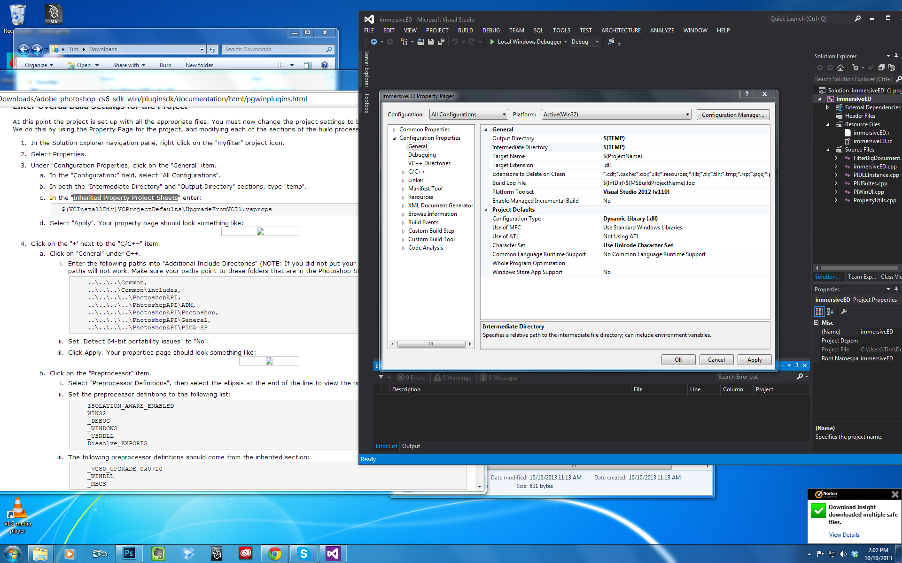
Task: Click View Details in Norton notification
Action: (844, 535)
